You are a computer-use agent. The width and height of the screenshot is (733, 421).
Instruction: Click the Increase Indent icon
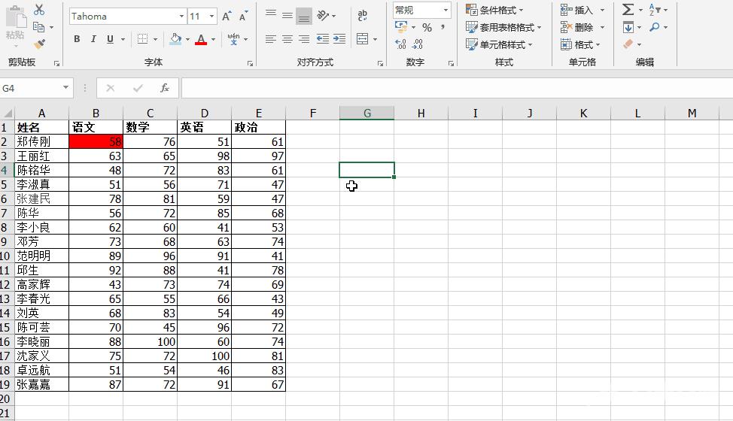click(339, 39)
